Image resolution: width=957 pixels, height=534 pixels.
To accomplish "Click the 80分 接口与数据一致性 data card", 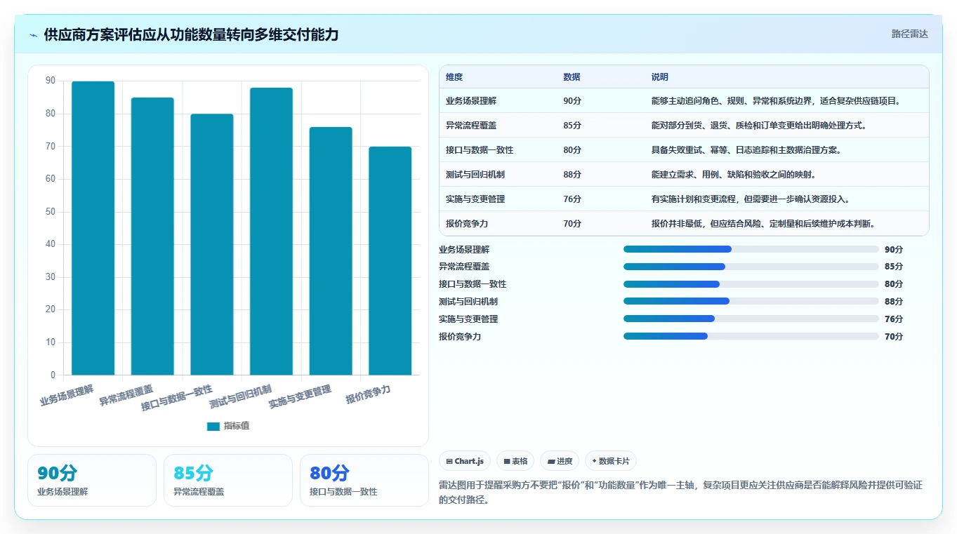I will click(x=364, y=480).
